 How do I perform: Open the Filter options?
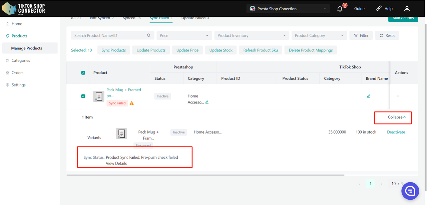coord(361,35)
